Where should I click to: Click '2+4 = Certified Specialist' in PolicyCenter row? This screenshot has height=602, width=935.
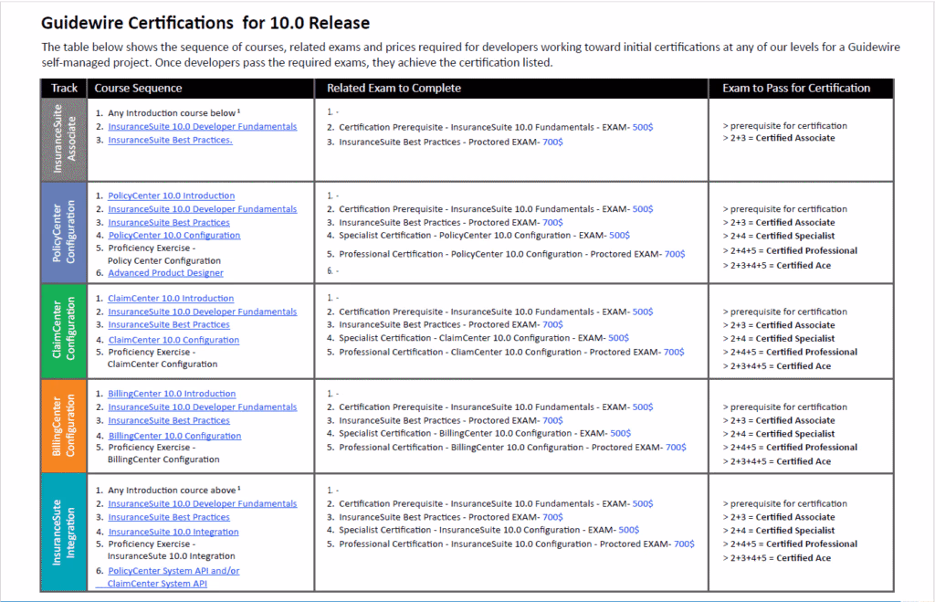[x=779, y=237]
